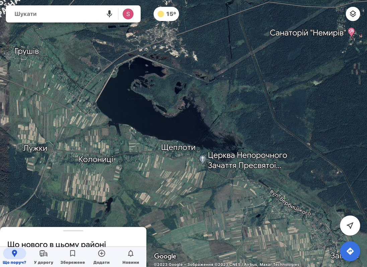Tap the my location arrow button
The image size is (367, 267).
tap(350, 226)
